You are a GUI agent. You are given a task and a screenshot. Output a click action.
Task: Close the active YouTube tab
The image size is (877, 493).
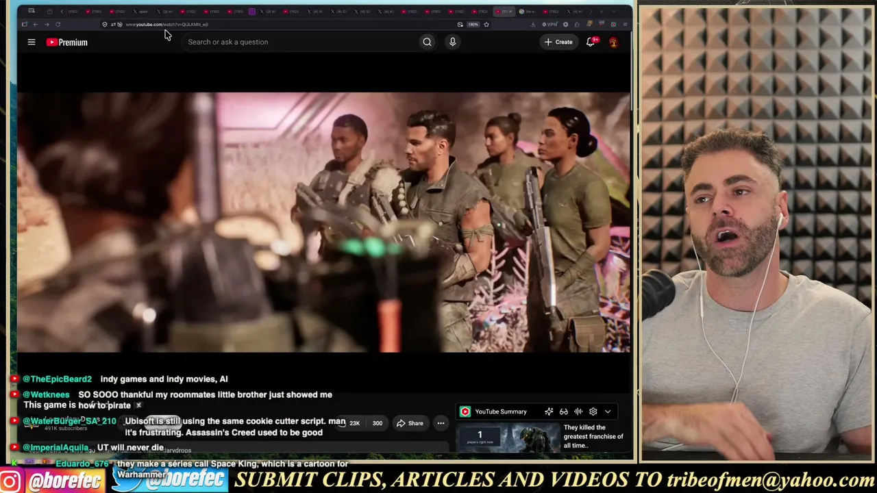(510, 12)
